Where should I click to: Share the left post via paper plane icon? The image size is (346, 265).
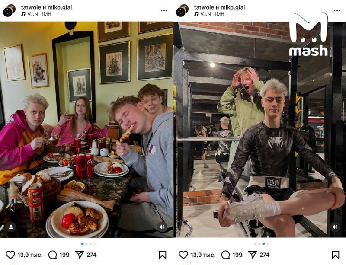pyautogui.click(x=80, y=255)
